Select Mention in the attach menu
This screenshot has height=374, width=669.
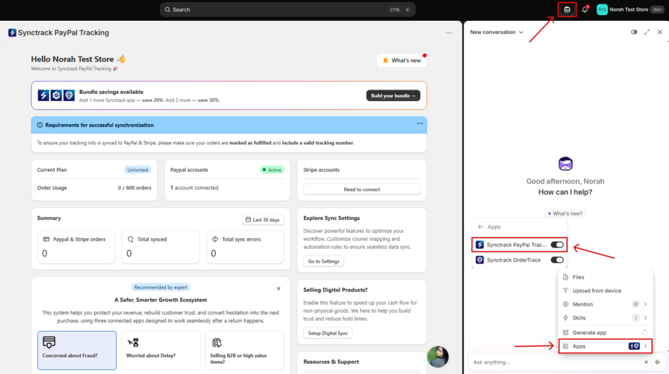(605, 305)
